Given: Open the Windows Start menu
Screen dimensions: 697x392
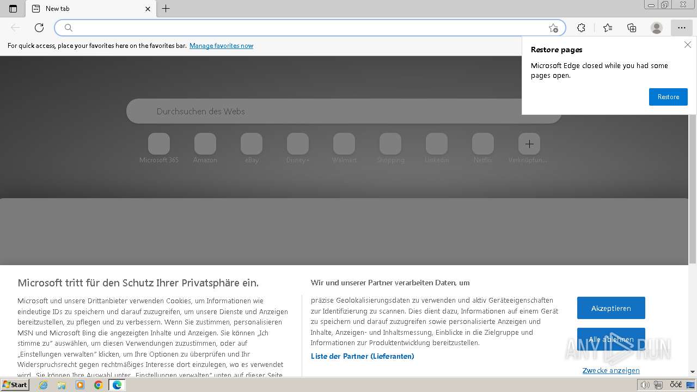Looking at the screenshot, I should pos(15,385).
